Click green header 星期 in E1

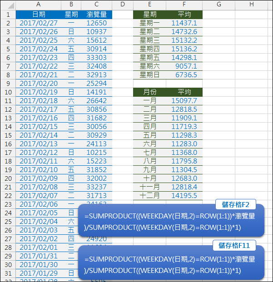pos(149,15)
